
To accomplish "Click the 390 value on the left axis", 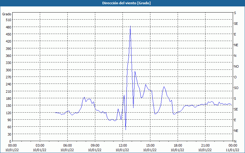I will [x=8, y=49].
